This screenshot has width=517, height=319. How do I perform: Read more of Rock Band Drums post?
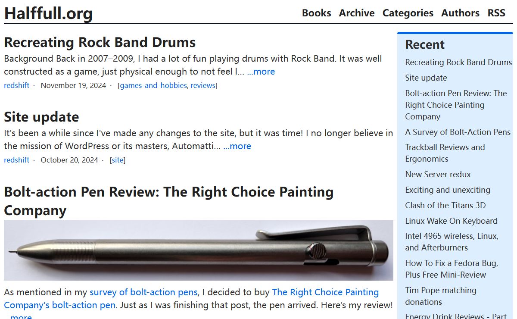[x=261, y=72]
